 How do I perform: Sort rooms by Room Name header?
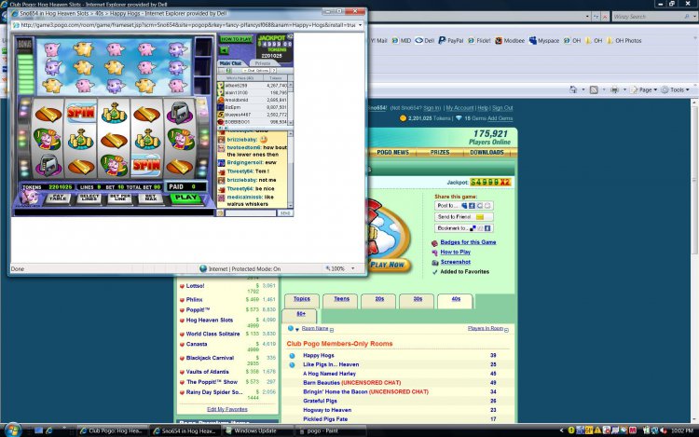315,328
